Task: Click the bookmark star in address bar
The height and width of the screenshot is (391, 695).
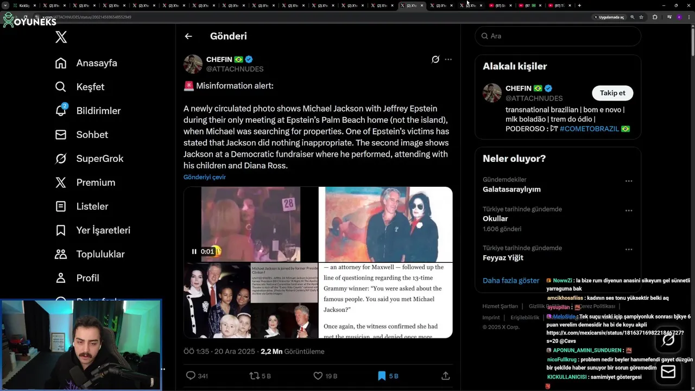Action: tap(641, 17)
